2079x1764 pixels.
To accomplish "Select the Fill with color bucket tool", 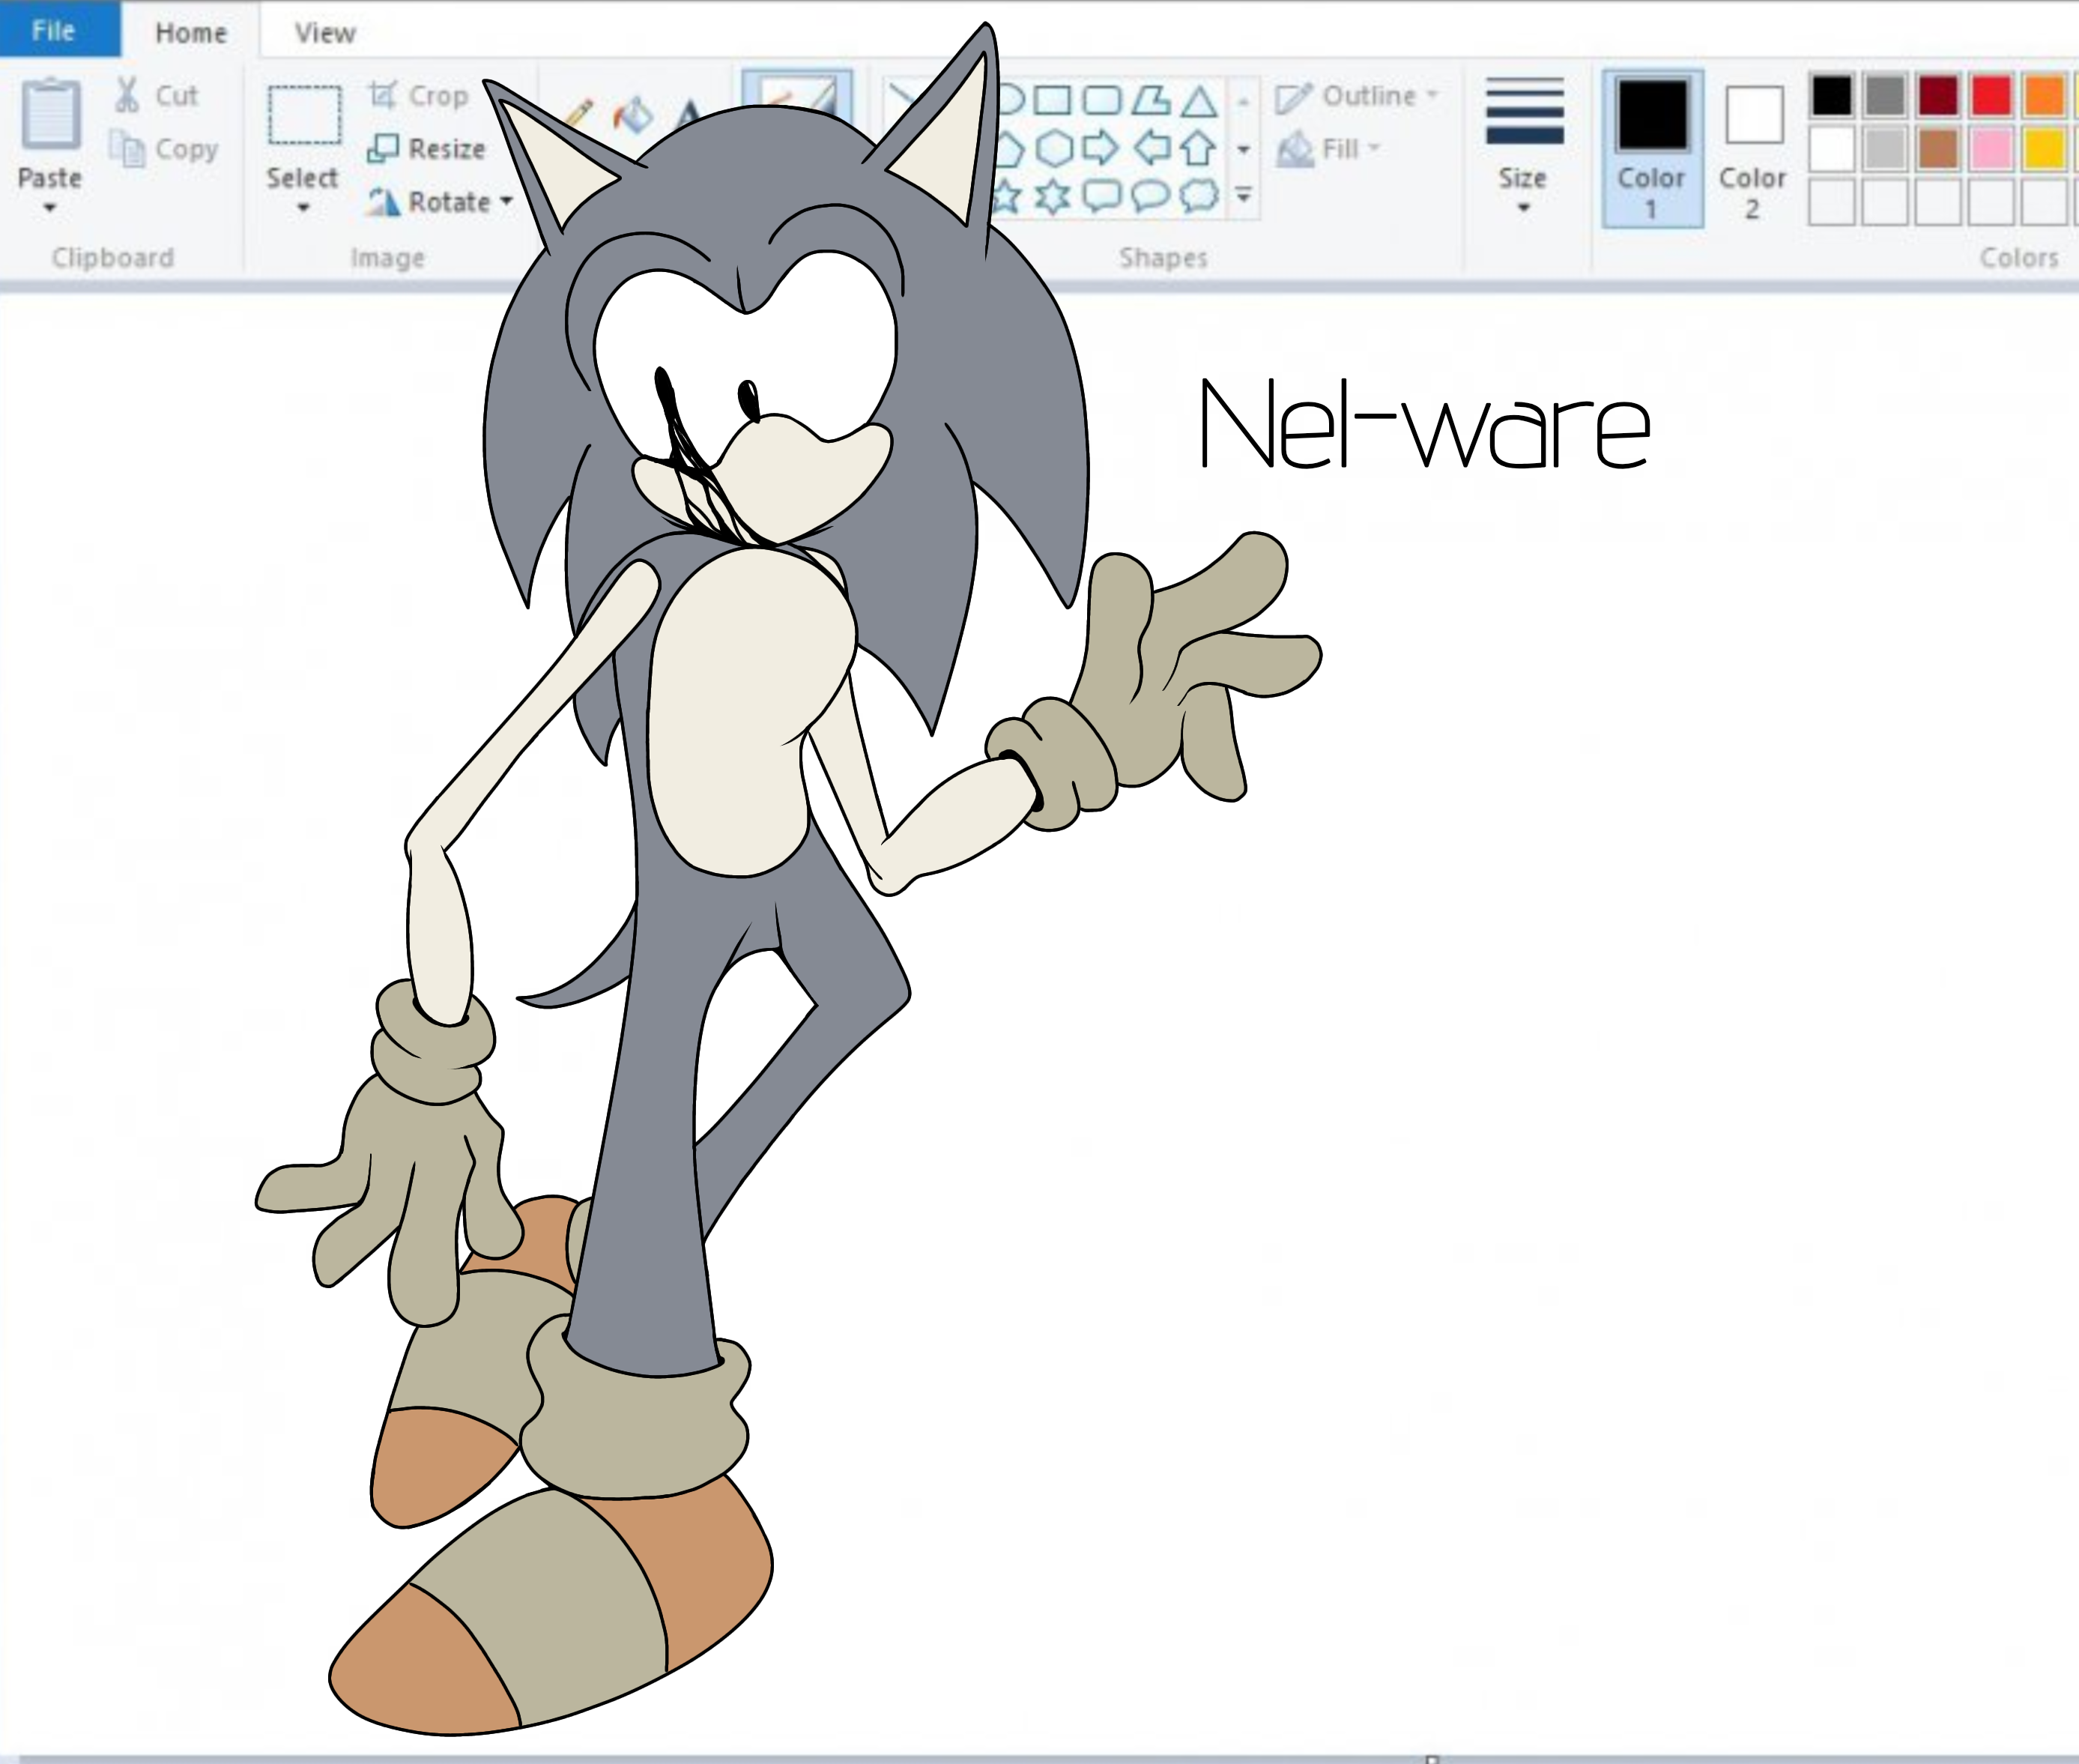I will 633,114.
